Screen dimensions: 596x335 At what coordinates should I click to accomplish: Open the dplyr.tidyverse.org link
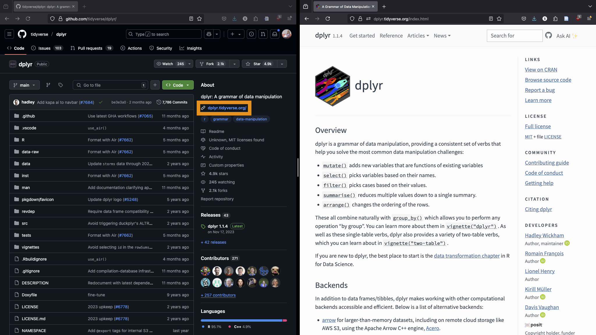(x=227, y=108)
